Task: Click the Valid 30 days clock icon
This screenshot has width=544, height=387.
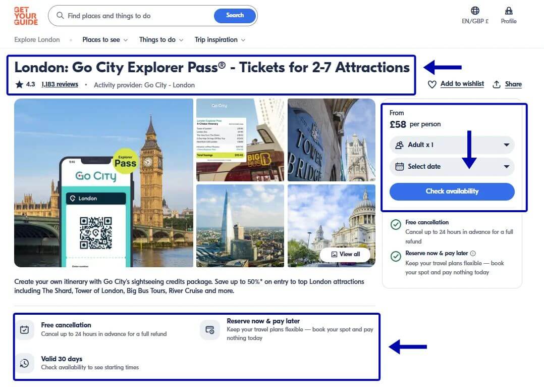Action: (x=24, y=363)
